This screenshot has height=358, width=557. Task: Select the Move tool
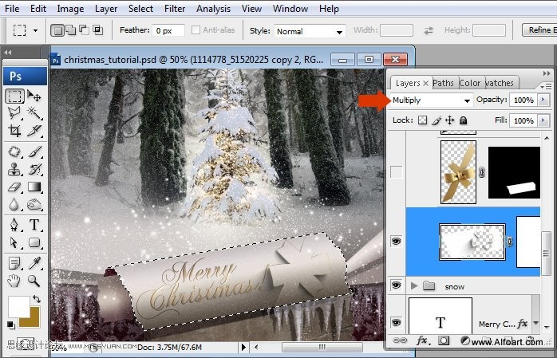(34, 96)
